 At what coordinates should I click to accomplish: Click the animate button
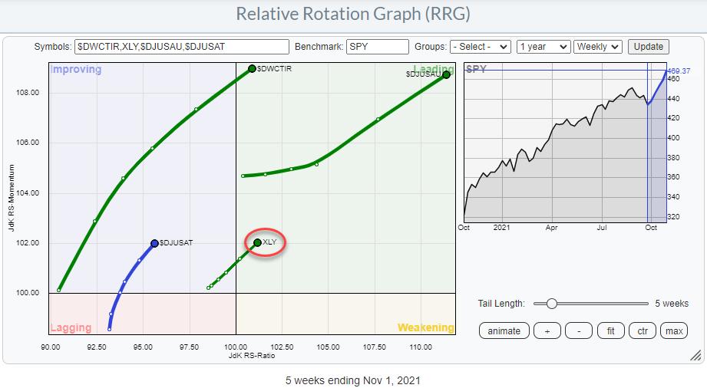(x=504, y=331)
